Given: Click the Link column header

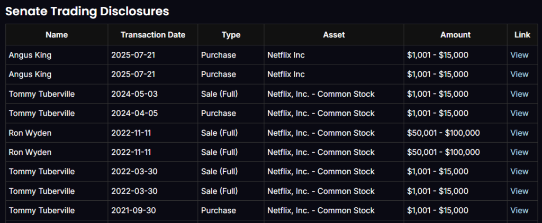Looking at the screenshot, I should click(522, 35).
